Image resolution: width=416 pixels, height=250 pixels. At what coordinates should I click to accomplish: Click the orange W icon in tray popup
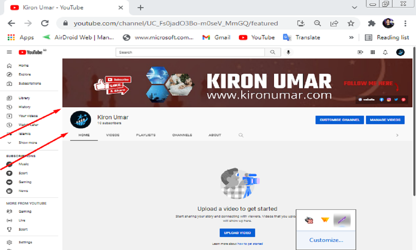click(x=325, y=220)
